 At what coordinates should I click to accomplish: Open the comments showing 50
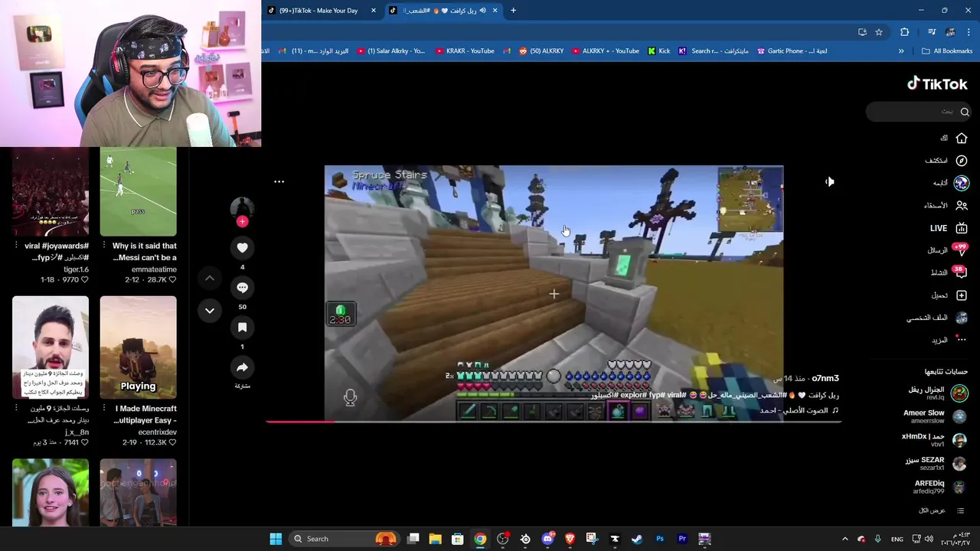coord(242,288)
